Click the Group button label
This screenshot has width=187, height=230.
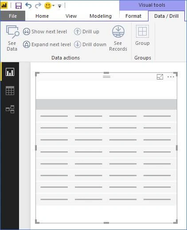142,43
